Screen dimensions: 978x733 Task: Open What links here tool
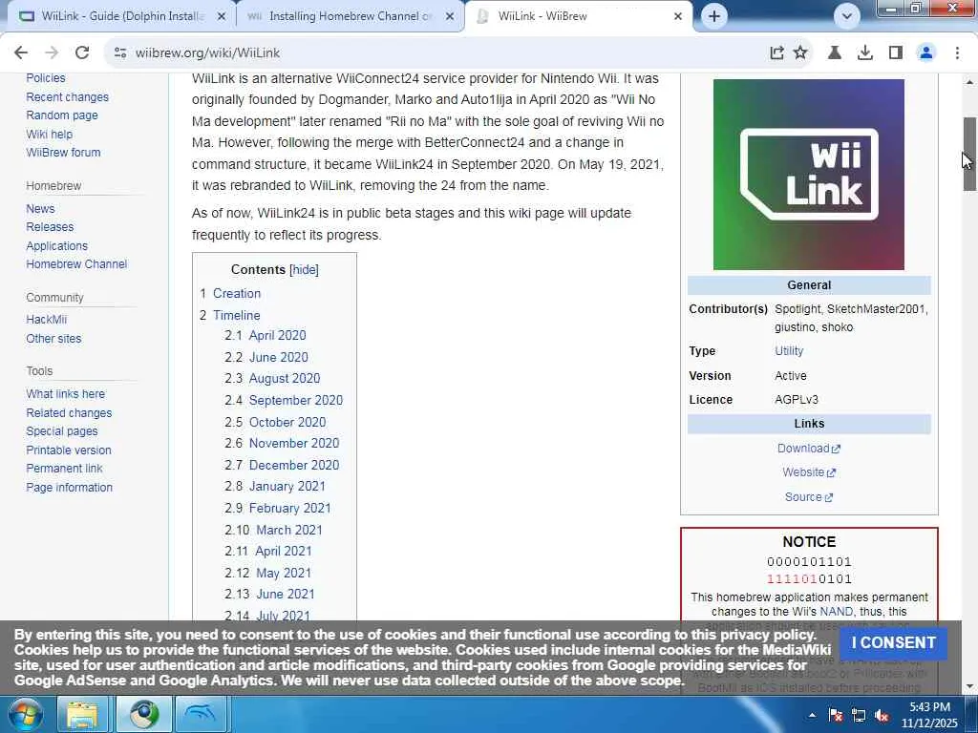[66, 394]
